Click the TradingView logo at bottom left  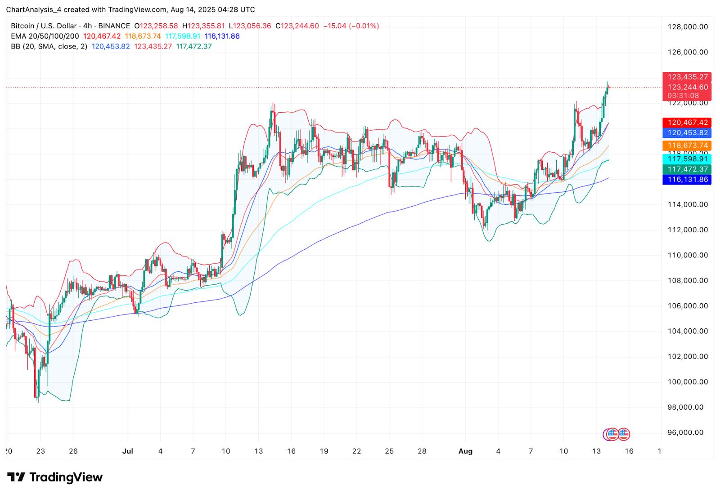pyautogui.click(x=55, y=477)
